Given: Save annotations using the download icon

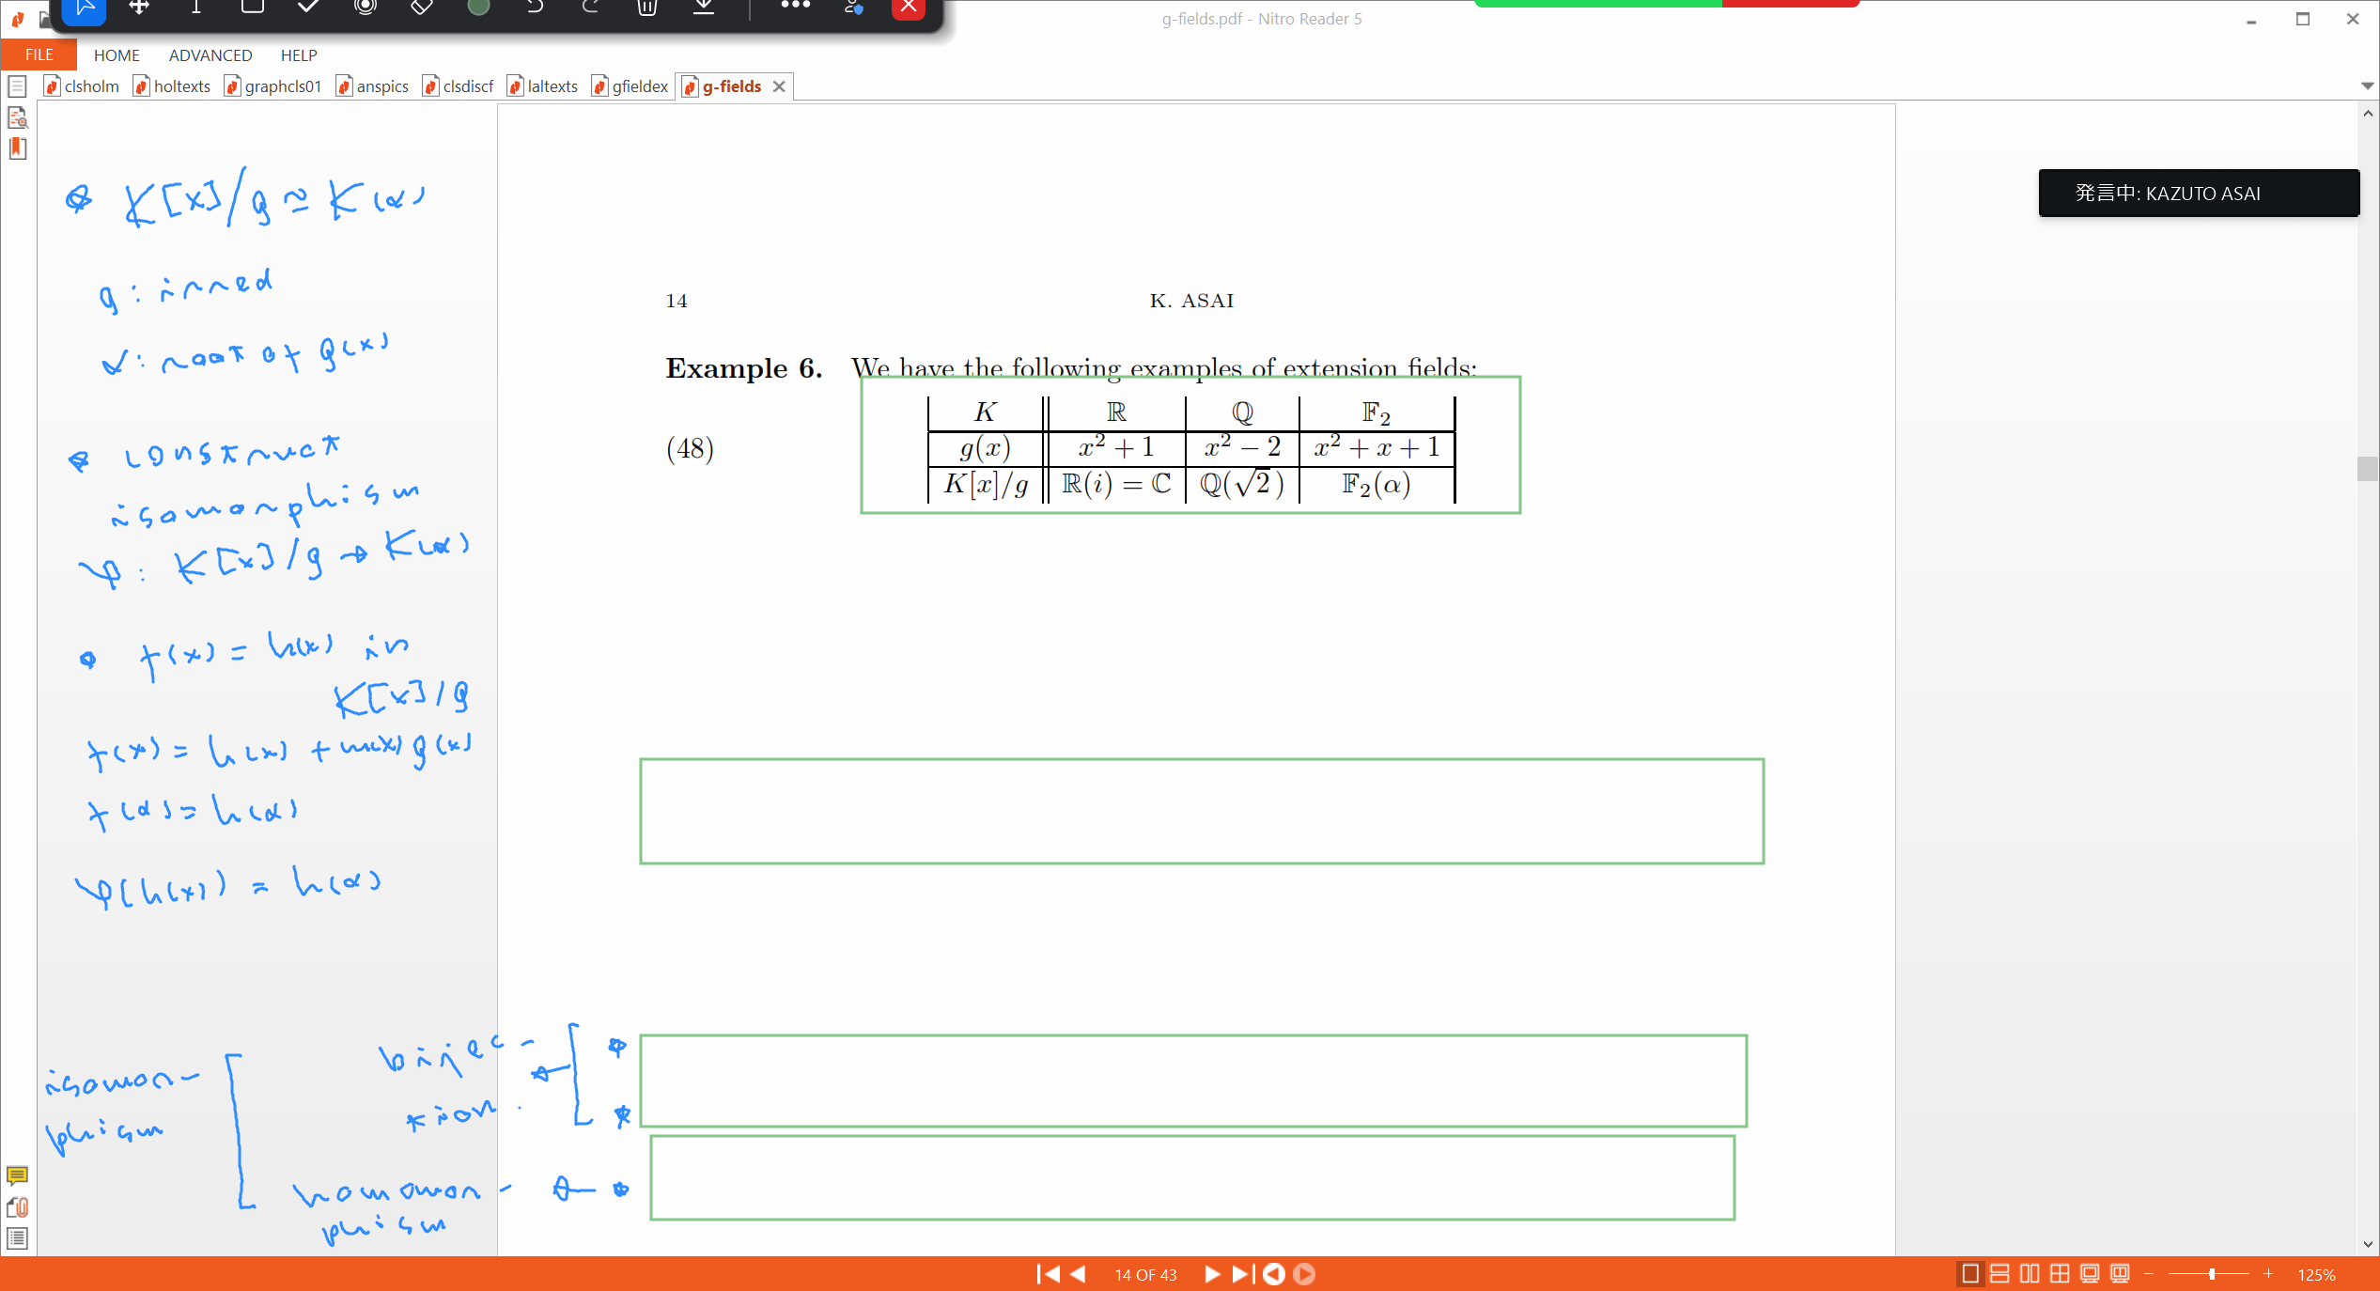Looking at the screenshot, I should pos(704,7).
